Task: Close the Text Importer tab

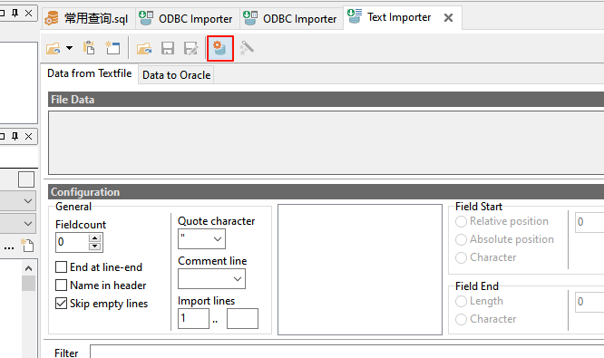Action: [x=448, y=18]
